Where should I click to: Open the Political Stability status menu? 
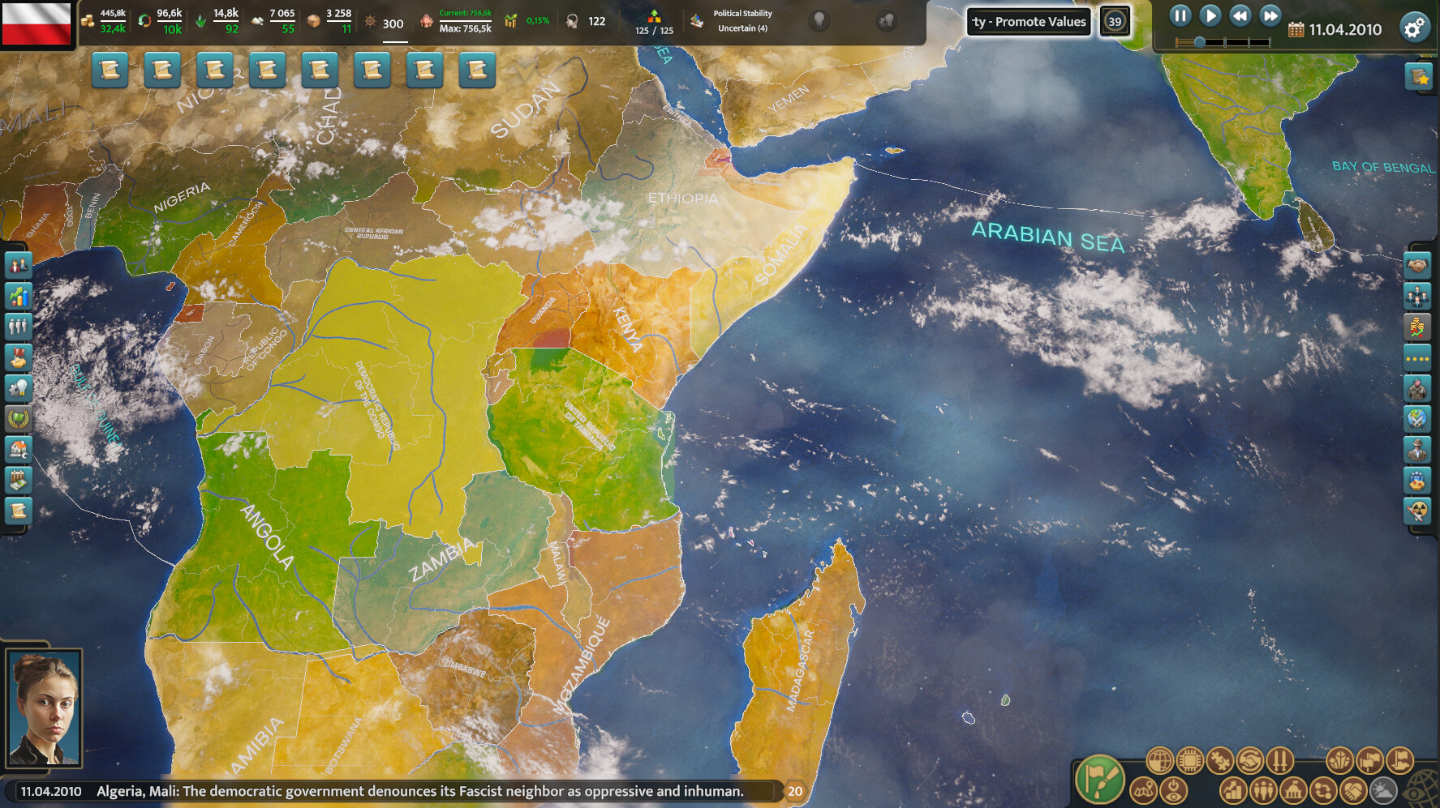(742, 18)
